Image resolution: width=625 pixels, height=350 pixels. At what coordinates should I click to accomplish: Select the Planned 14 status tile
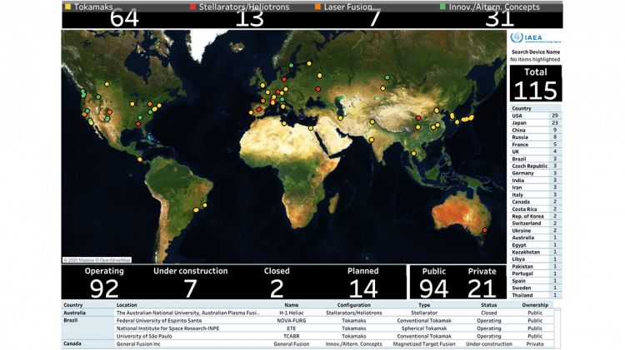point(362,283)
